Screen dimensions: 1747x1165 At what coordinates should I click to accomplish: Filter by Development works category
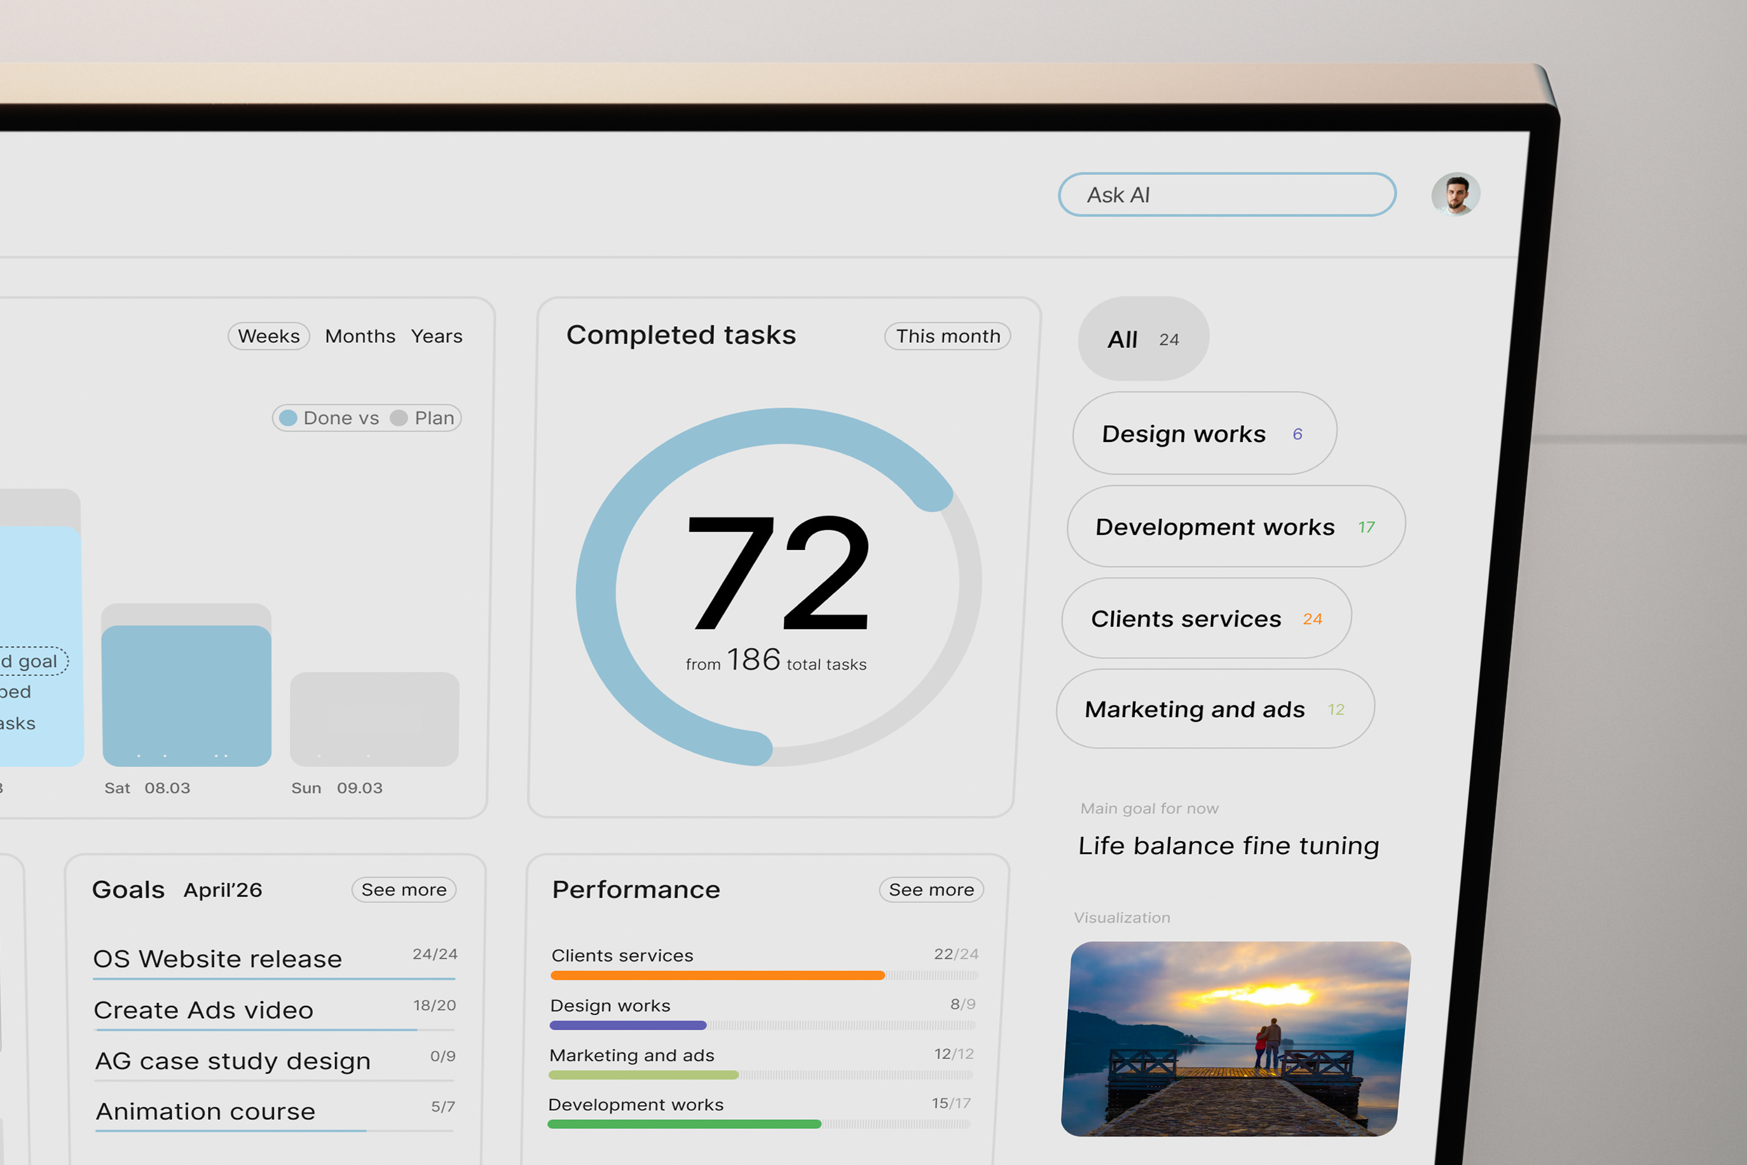point(1236,526)
